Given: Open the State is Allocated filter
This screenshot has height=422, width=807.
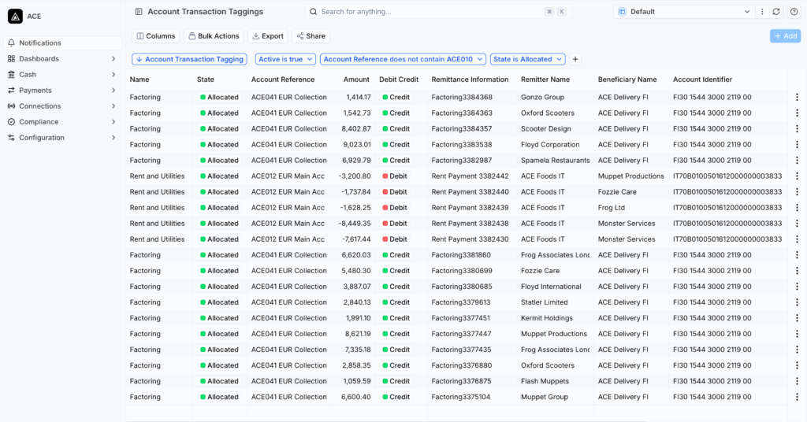Looking at the screenshot, I should point(527,59).
